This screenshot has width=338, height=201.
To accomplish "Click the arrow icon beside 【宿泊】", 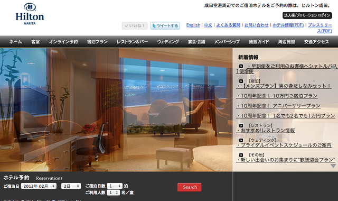I will pyautogui.click(x=241, y=81).
